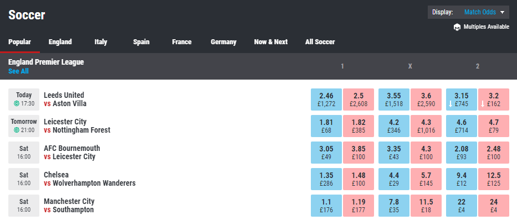Back Leeds United at 2.46
The height and width of the screenshot is (220, 517).
pos(326,99)
